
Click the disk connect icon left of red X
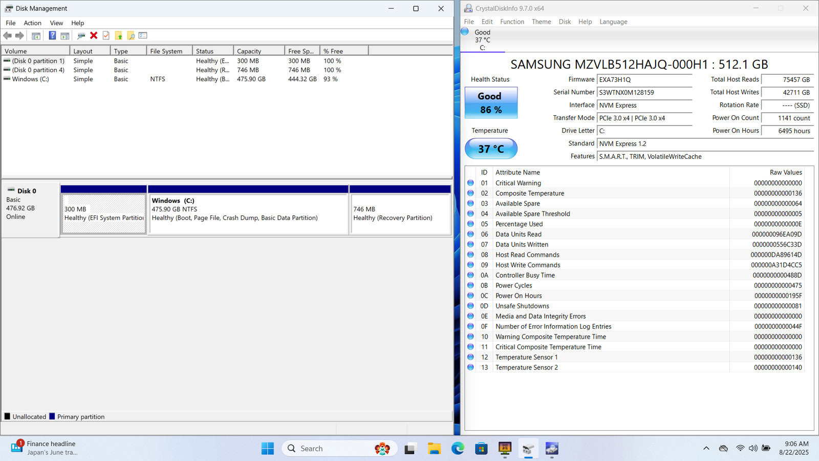tap(81, 35)
